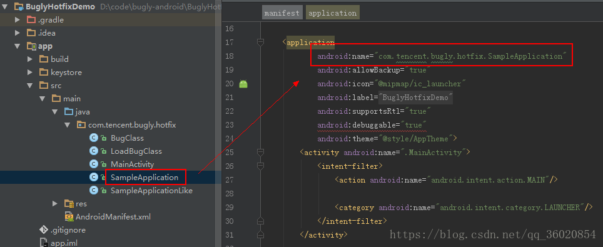603x247 pixels.
Task: Select the BugClass file
Action: click(x=127, y=138)
